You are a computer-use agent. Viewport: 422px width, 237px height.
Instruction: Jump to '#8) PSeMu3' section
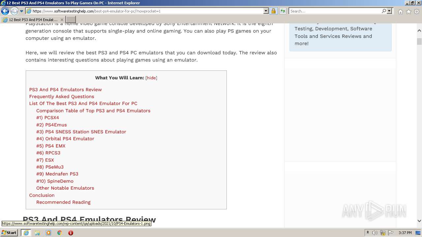[50, 167]
